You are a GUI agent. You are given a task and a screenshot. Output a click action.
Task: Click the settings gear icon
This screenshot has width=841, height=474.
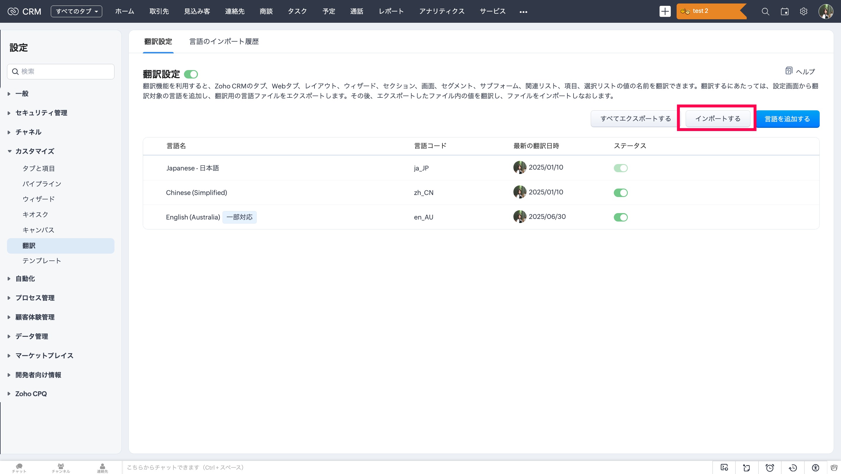point(803,11)
